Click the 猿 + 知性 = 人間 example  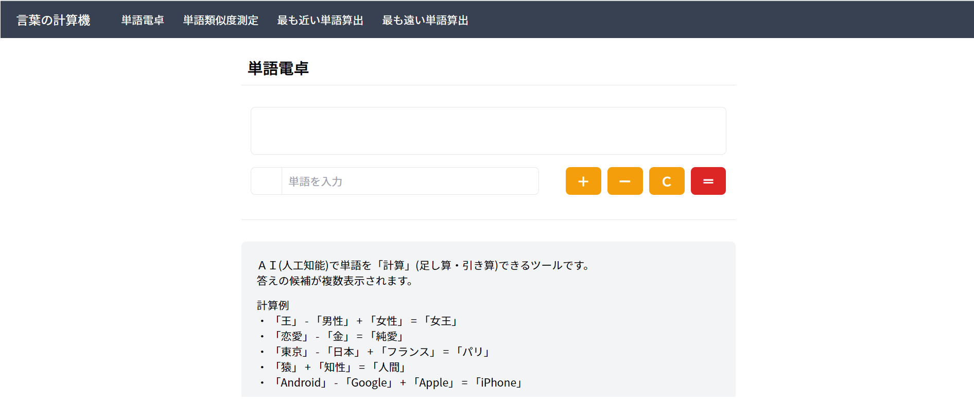pyautogui.click(x=340, y=368)
